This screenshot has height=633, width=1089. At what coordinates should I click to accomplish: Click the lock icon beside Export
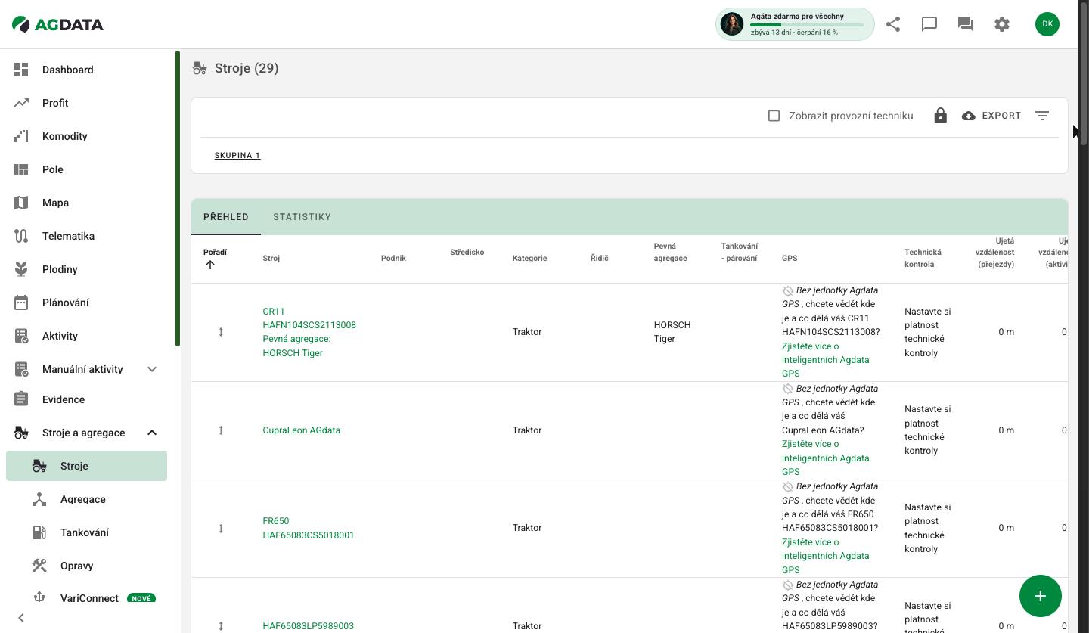[x=940, y=116]
